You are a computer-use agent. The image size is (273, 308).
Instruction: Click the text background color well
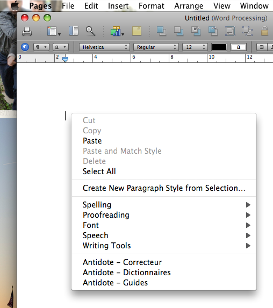pos(239,47)
